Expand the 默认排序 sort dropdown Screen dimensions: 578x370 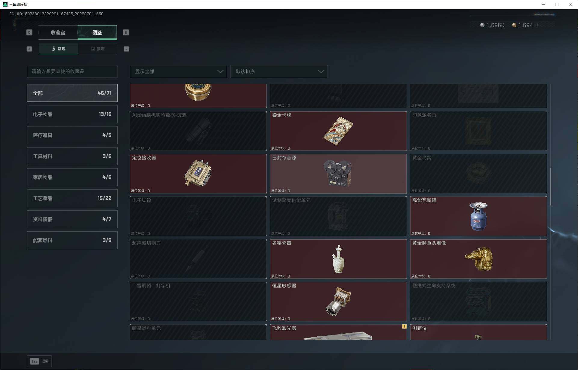coord(279,71)
